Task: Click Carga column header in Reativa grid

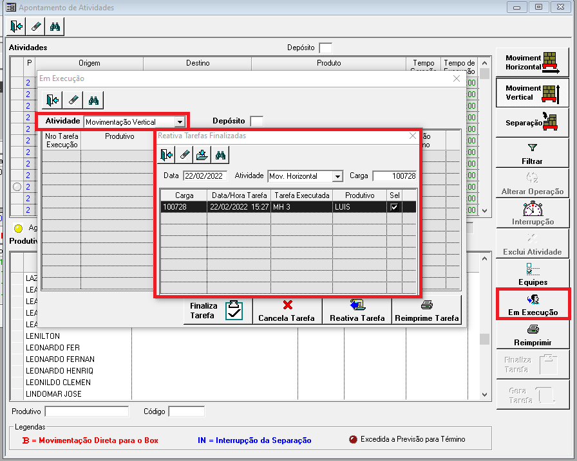Action: pyautogui.click(x=184, y=195)
